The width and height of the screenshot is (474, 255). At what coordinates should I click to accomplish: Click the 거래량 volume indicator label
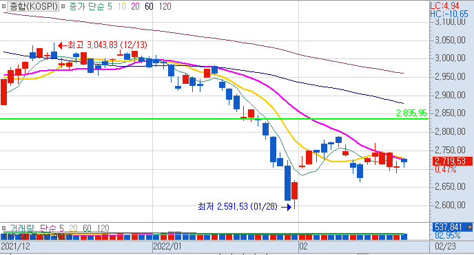(22, 228)
